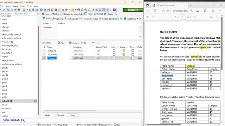Click the undo icon in HeidiSQL toolbar

point(15,10)
